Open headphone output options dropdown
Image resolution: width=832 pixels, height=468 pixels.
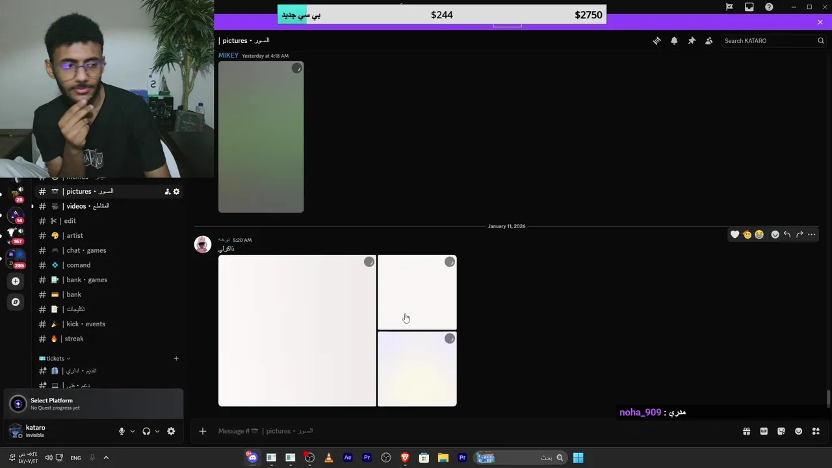(x=157, y=431)
